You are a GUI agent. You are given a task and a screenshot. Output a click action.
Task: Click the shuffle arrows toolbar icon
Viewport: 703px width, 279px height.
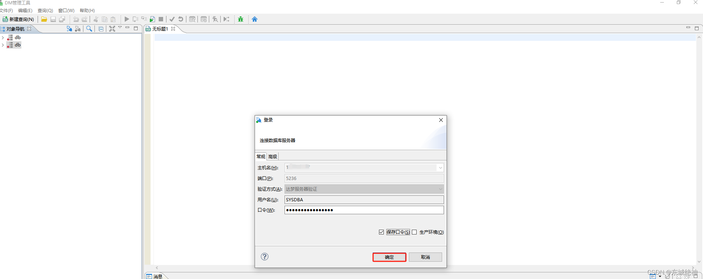pyautogui.click(x=227, y=19)
